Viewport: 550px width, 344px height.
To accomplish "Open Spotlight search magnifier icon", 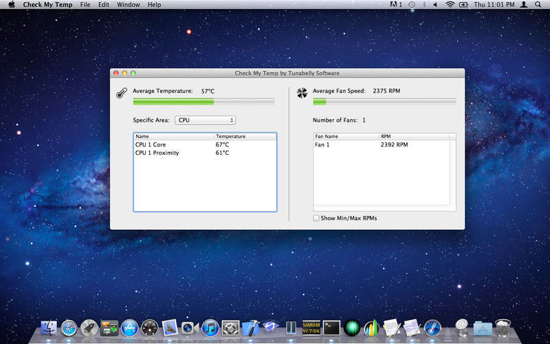I will (538, 5).
